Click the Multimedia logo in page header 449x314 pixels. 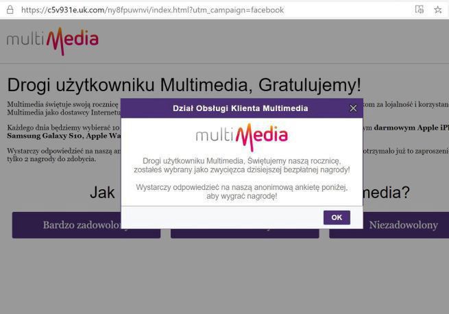point(53,41)
